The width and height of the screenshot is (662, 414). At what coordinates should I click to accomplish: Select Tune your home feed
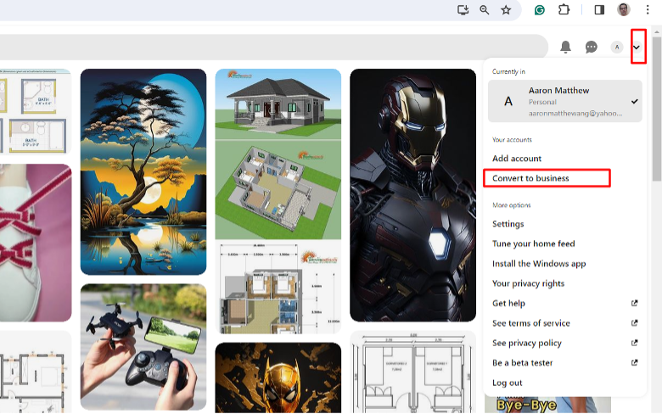[534, 244]
